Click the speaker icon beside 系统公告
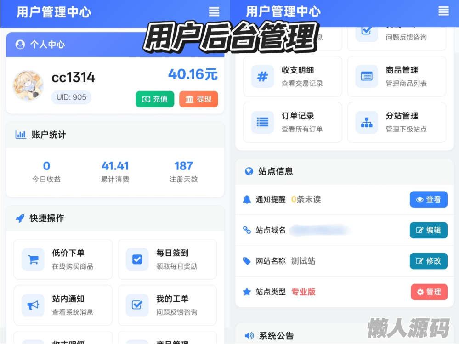459x344 pixels. [249, 336]
